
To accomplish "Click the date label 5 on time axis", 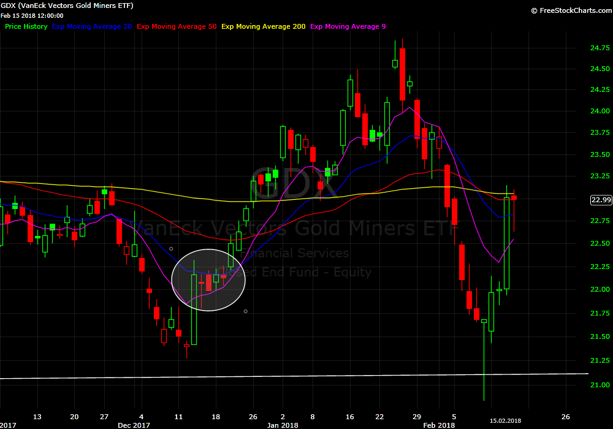I will coord(454,417).
